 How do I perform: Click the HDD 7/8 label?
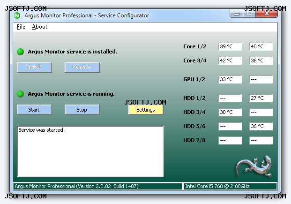[x=194, y=140]
